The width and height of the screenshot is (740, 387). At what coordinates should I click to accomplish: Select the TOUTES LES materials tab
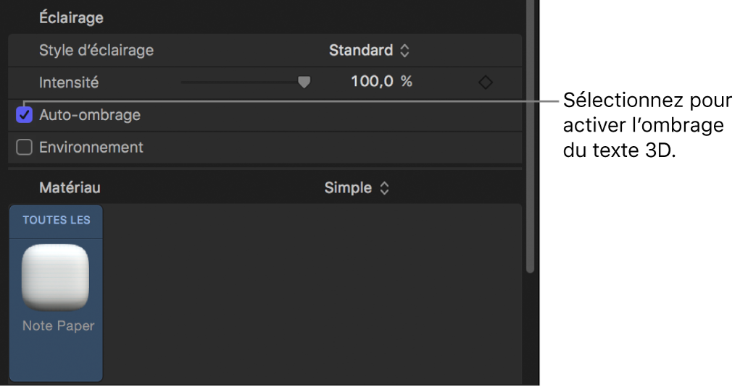click(56, 220)
